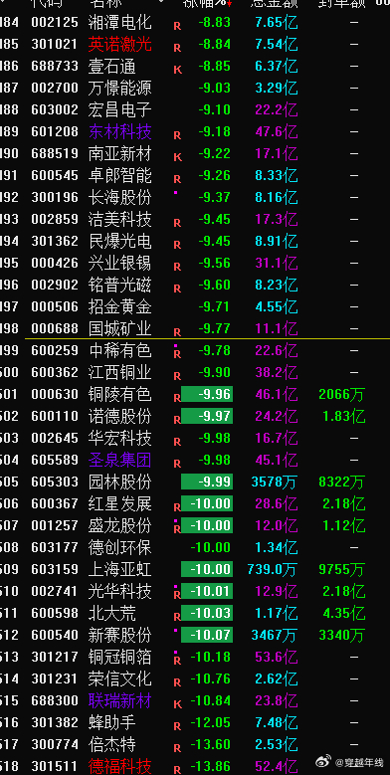The image size is (390, 775).
Task: Click the -10.07 change for 新赛股份
Action: [207, 635]
